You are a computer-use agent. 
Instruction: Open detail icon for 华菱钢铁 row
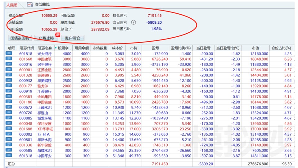[9, 80]
